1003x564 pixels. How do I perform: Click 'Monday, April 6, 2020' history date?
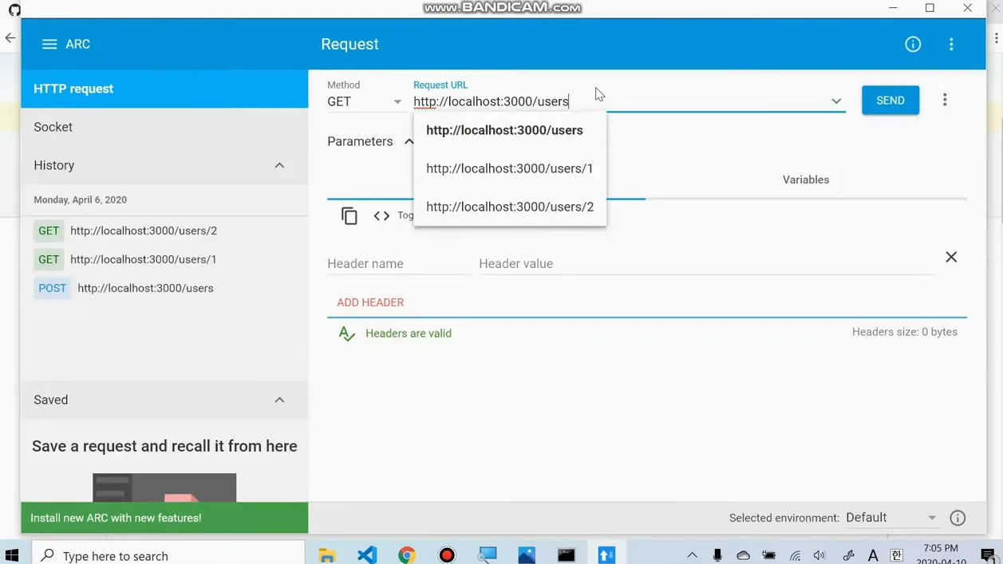(81, 199)
